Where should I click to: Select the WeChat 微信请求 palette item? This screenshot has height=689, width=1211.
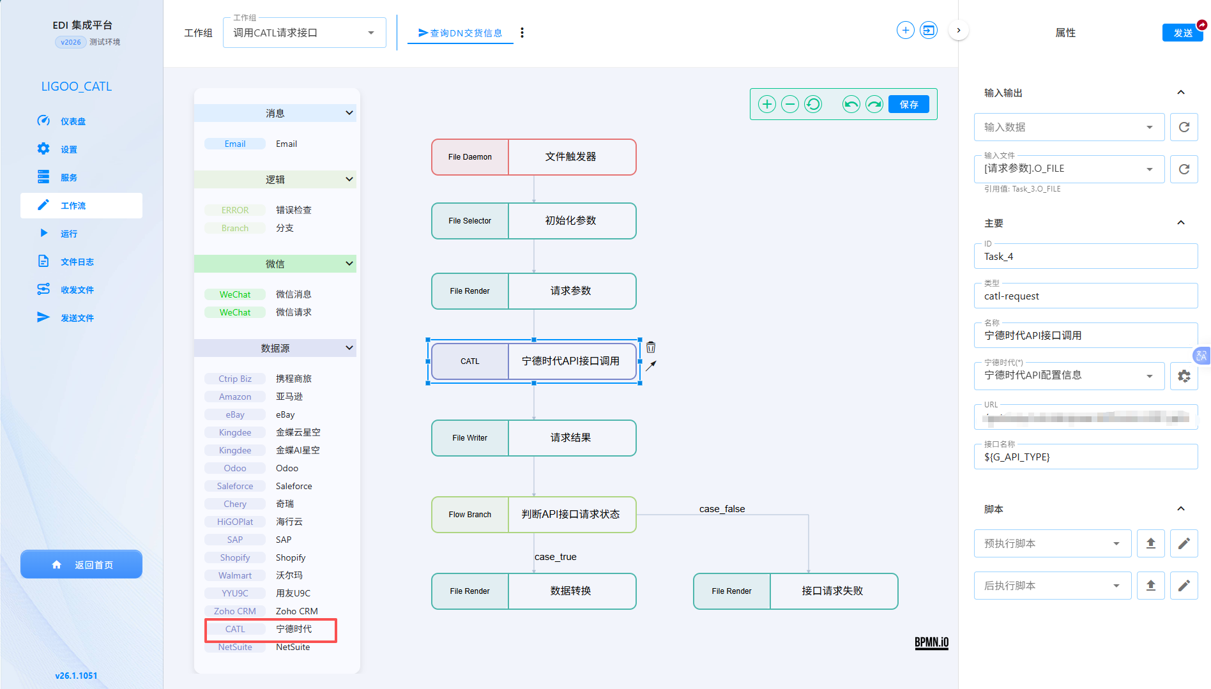coord(235,312)
